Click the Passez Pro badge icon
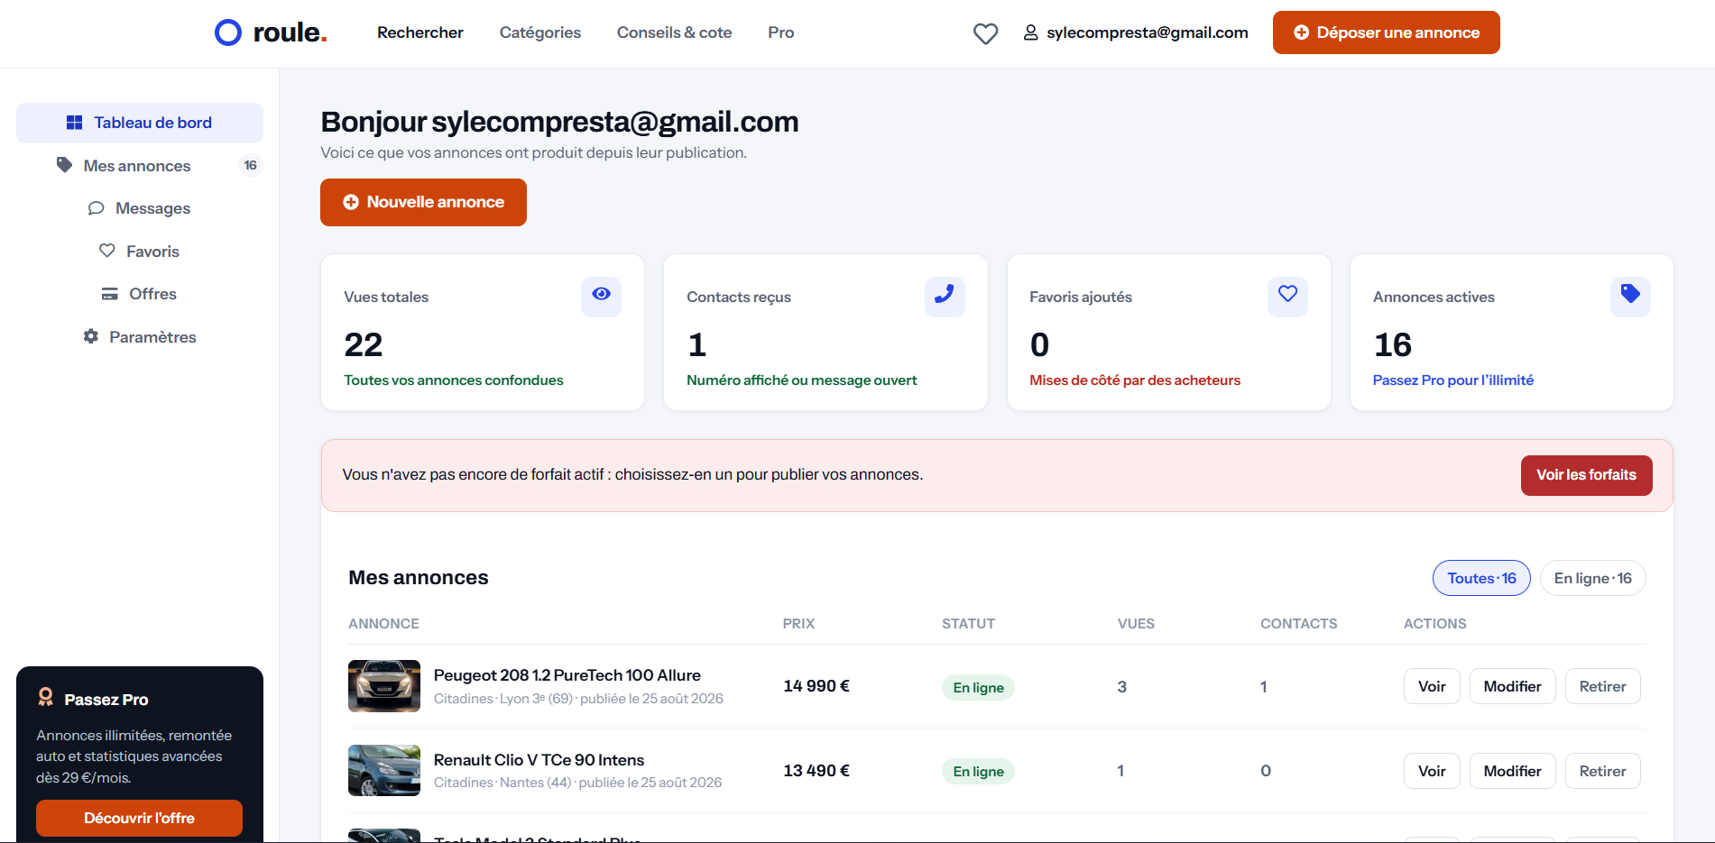 point(45,697)
